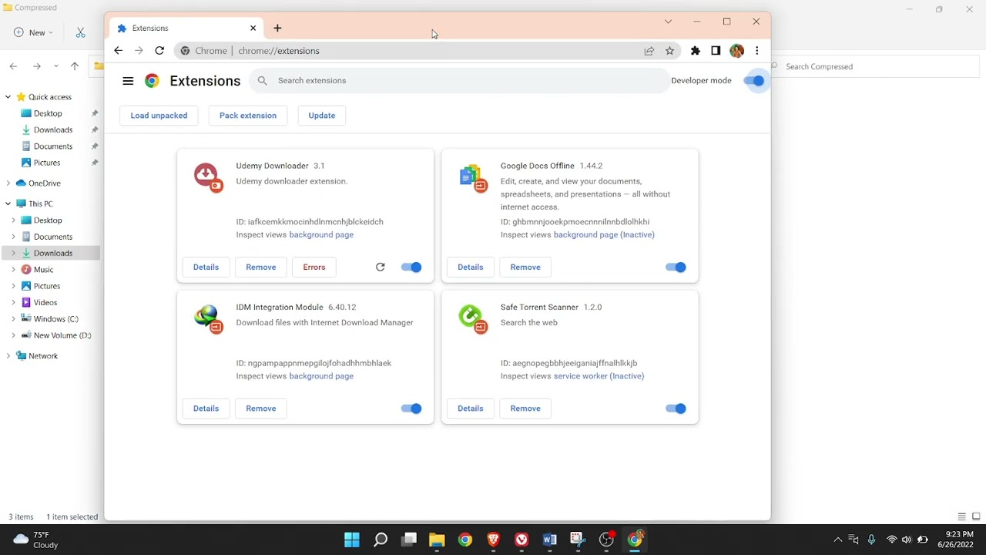
Task: Expand OneDrive in File Explorer tree
Action: [8, 183]
